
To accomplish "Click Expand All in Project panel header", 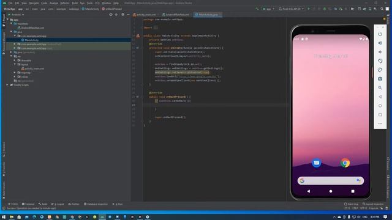I will pyautogui.click(x=116, y=15).
